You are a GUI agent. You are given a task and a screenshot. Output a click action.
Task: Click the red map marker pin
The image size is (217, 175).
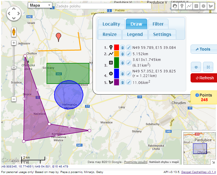click(59, 37)
